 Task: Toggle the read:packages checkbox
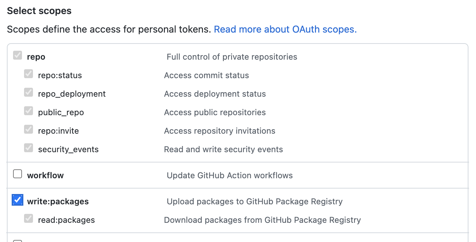tap(29, 219)
